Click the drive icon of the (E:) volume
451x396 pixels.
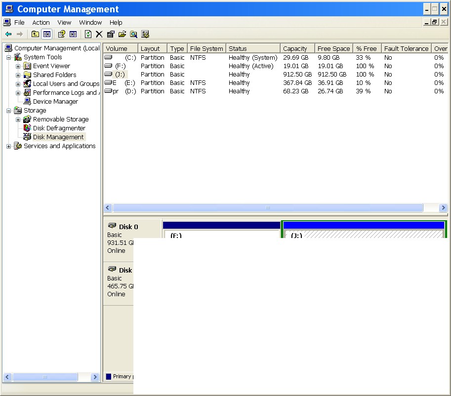[x=108, y=82]
